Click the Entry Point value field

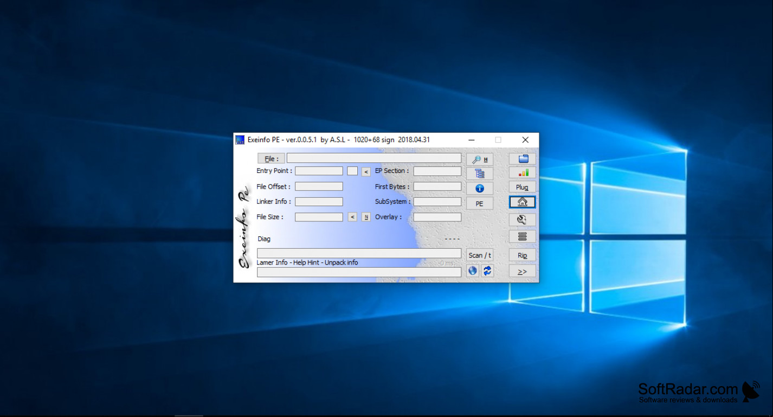(319, 171)
